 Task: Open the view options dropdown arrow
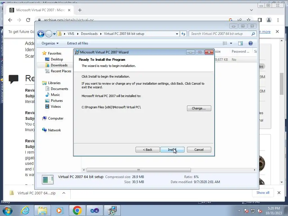pos(231,43)
